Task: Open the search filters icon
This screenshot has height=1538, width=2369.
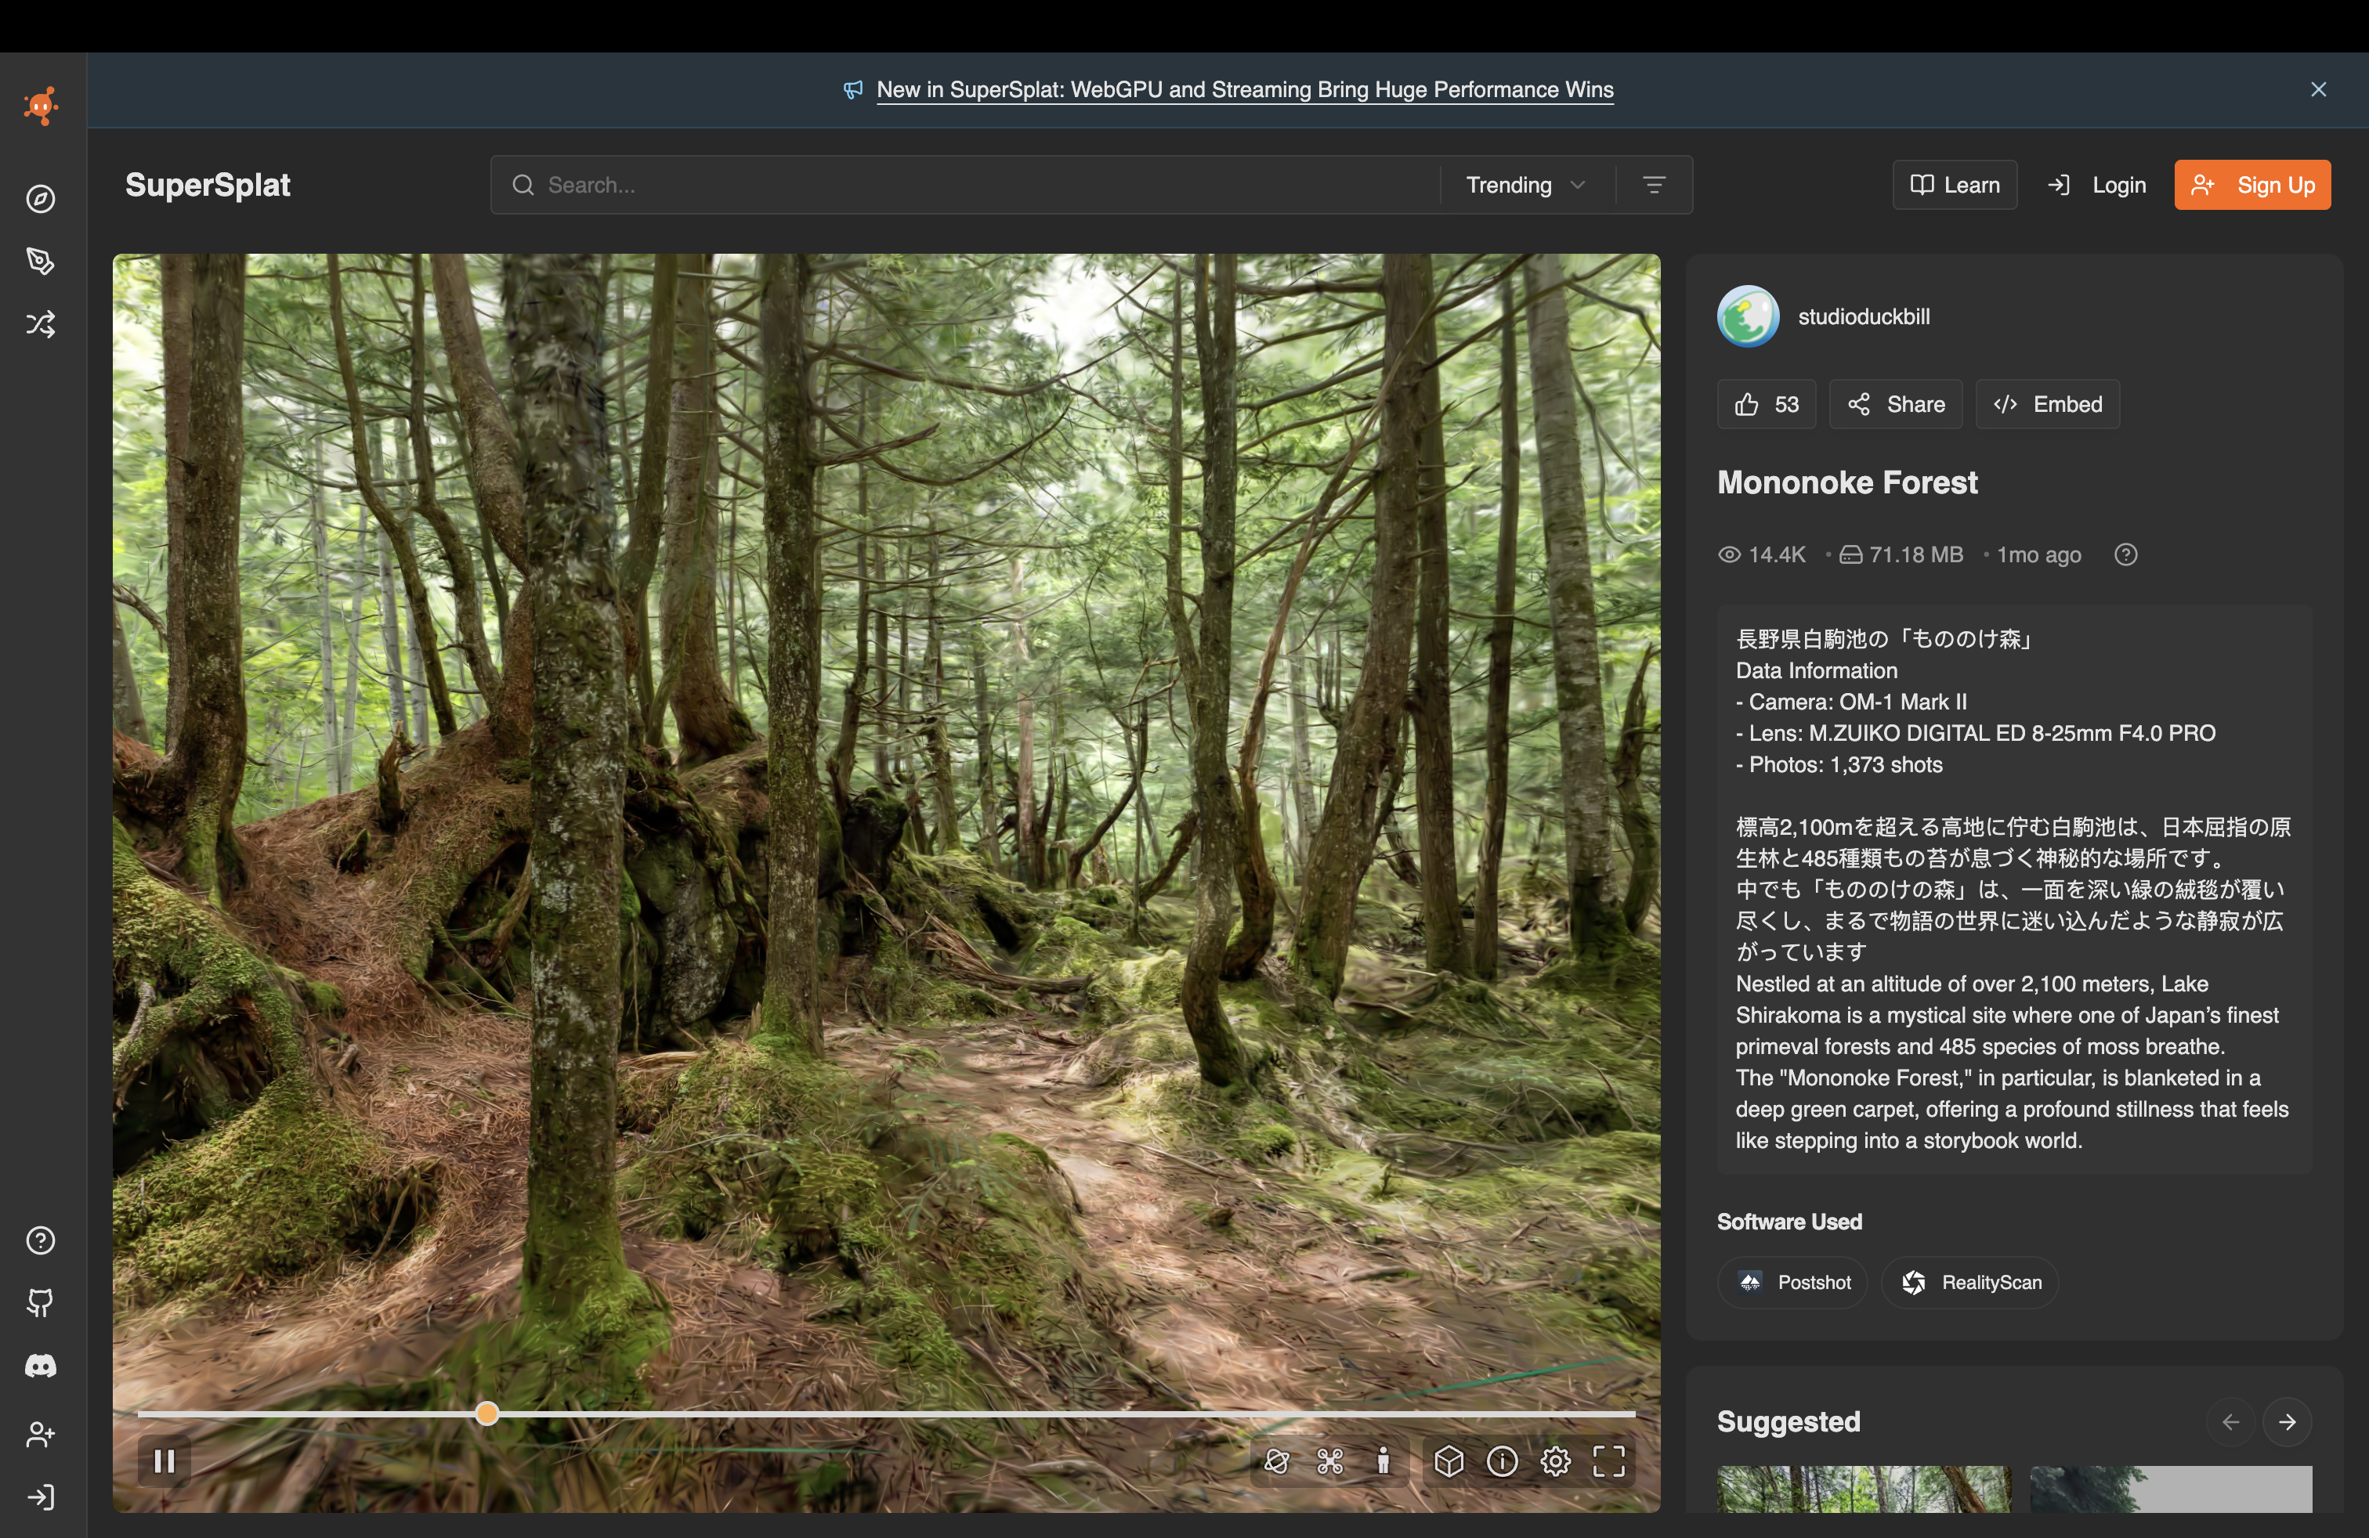Action: (1655, 185)
